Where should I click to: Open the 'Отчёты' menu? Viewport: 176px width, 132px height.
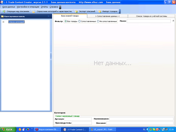pos(44,7)
